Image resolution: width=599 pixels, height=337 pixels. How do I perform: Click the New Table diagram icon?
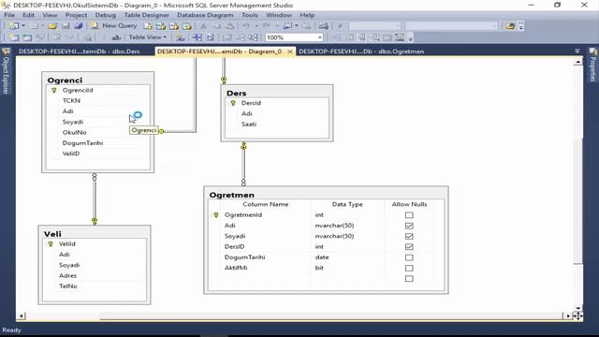click(x=14, y=37)
